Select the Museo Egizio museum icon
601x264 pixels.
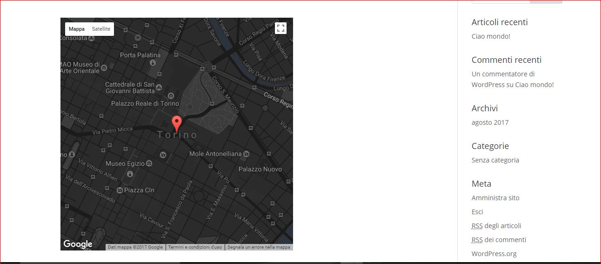tap(149, 163)
